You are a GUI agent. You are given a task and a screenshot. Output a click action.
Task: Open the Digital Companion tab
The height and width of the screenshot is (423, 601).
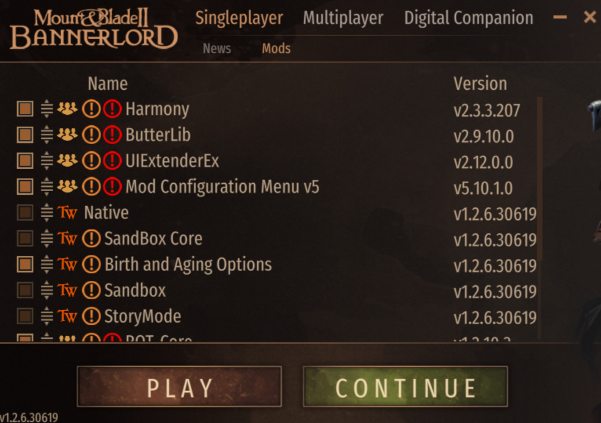(468, 18)
